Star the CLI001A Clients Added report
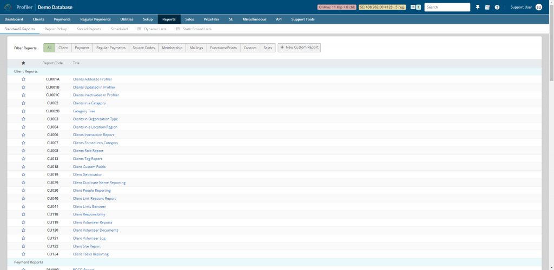This screenshot has height=270, width=554. coord(23,79)
